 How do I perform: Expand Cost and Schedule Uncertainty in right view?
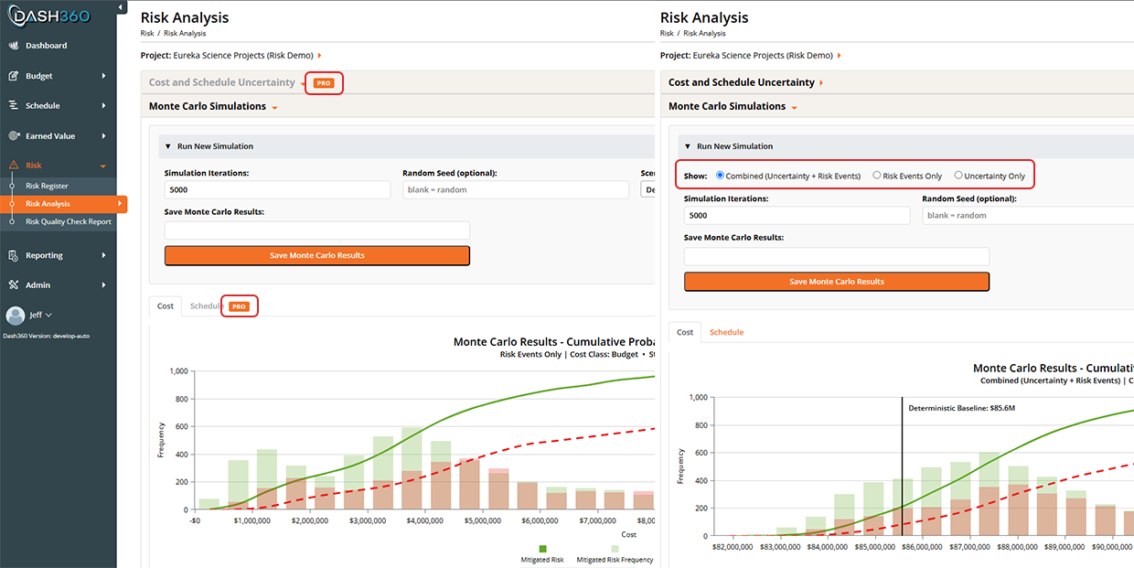(821, 82)
